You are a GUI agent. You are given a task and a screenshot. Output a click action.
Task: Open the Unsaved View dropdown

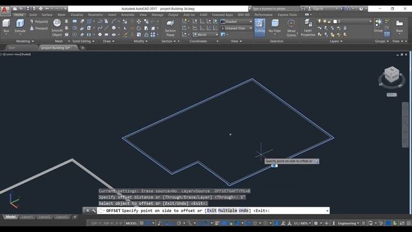(236, 28)
